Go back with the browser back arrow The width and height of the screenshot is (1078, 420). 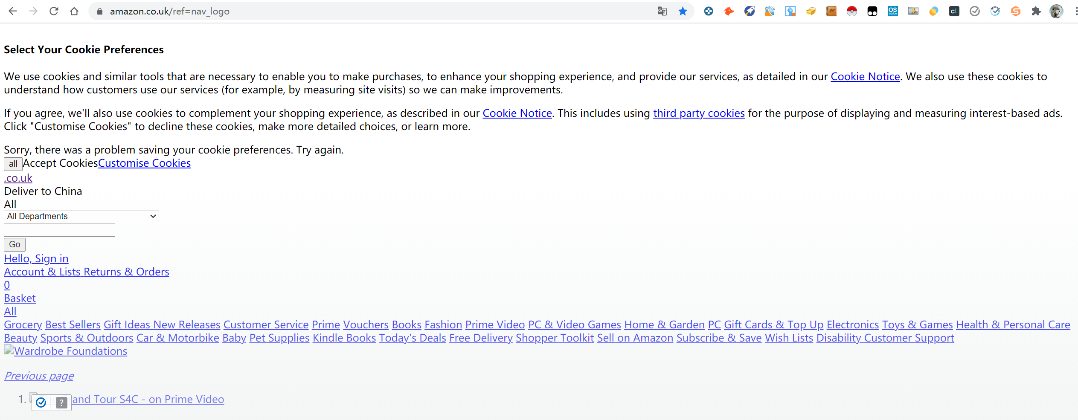click(13, 11)
